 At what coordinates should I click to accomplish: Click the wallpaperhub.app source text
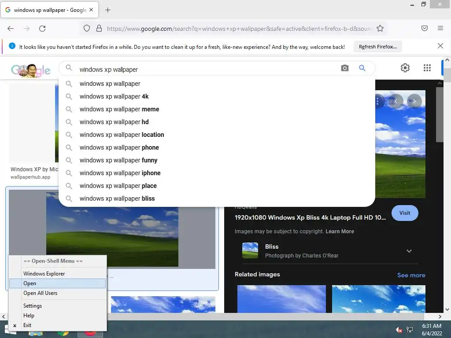[x=30, y=177]
